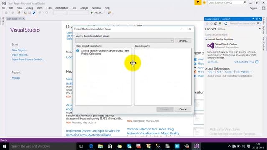Click the Visual Studio Online logo
Viewport: 267px width, 150px height.
click(210, 45)
